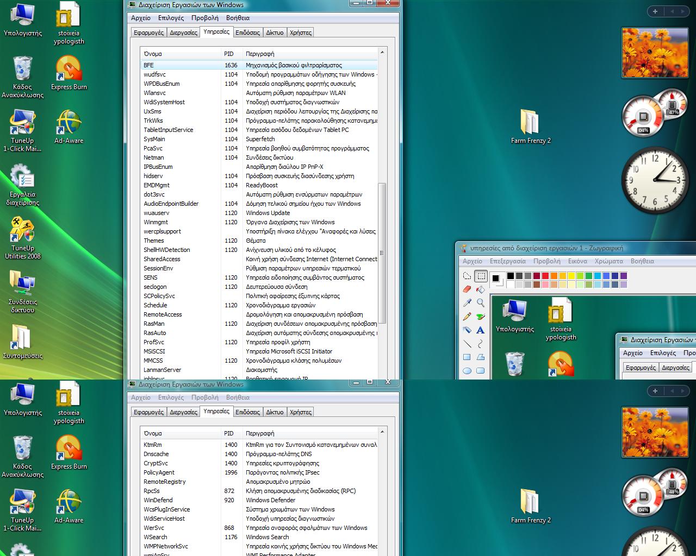The height and width of the screenshot is (556, 696).
Task: Select the Εργαλεία διαχείρισης desktop icon
Action: coord(23,185)
